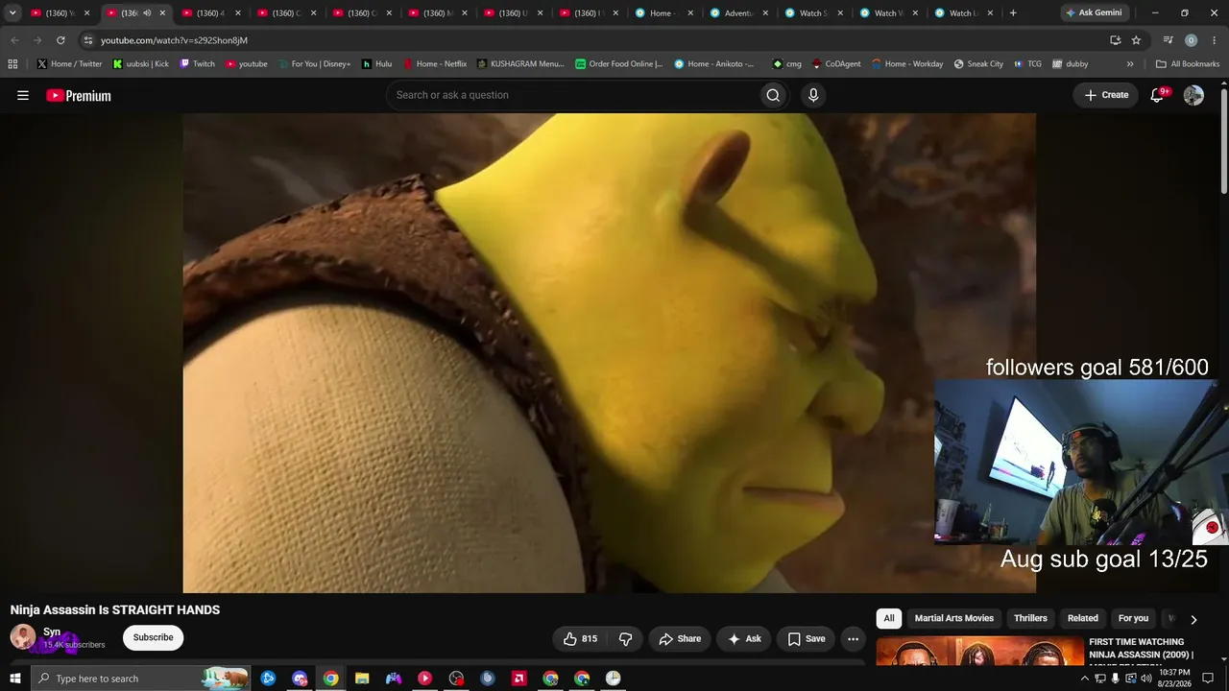
Task: Open the YouTube guide hamburger menu
Action: click(x=23, y=95)
